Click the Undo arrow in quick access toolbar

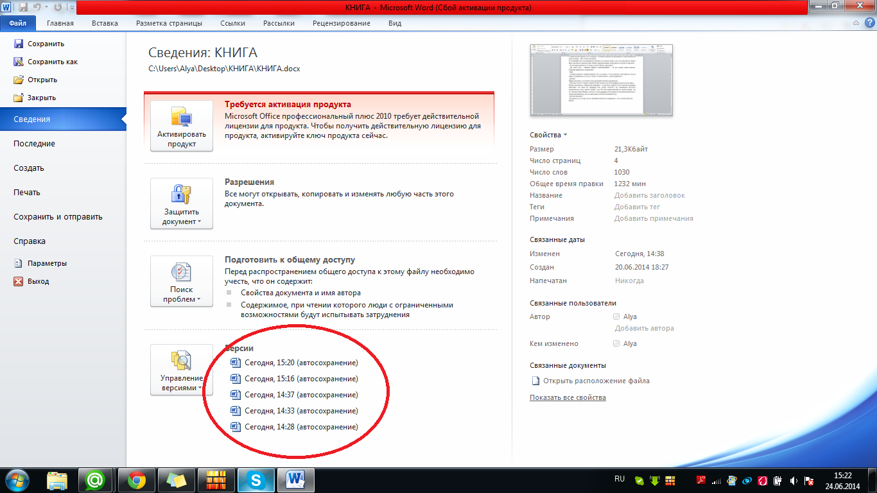39,8
